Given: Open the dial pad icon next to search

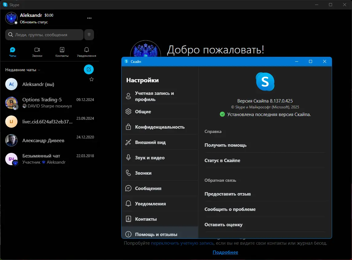Looking at the screenshot, I should [89, 34].
